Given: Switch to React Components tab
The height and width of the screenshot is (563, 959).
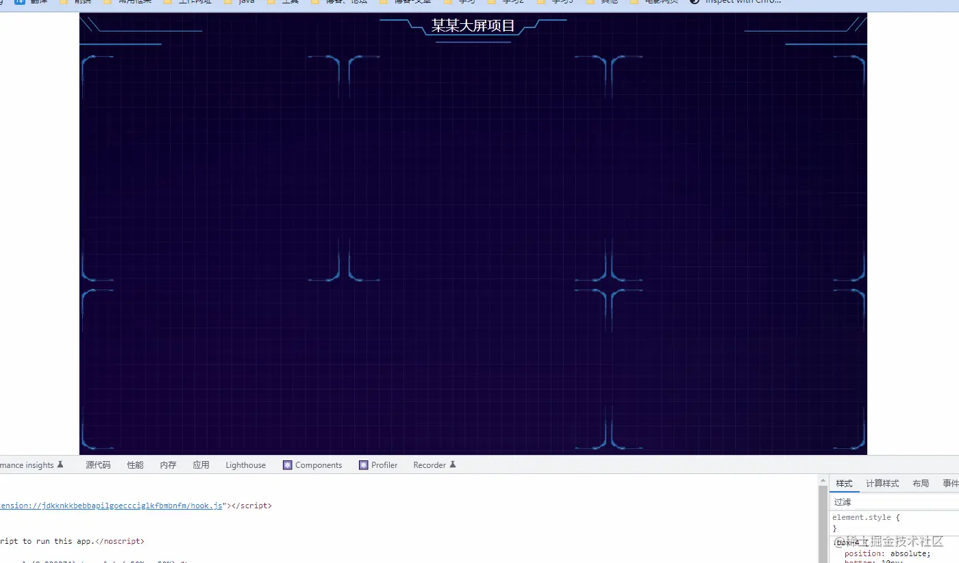Looking at the screenshot, I should point(312,465).
